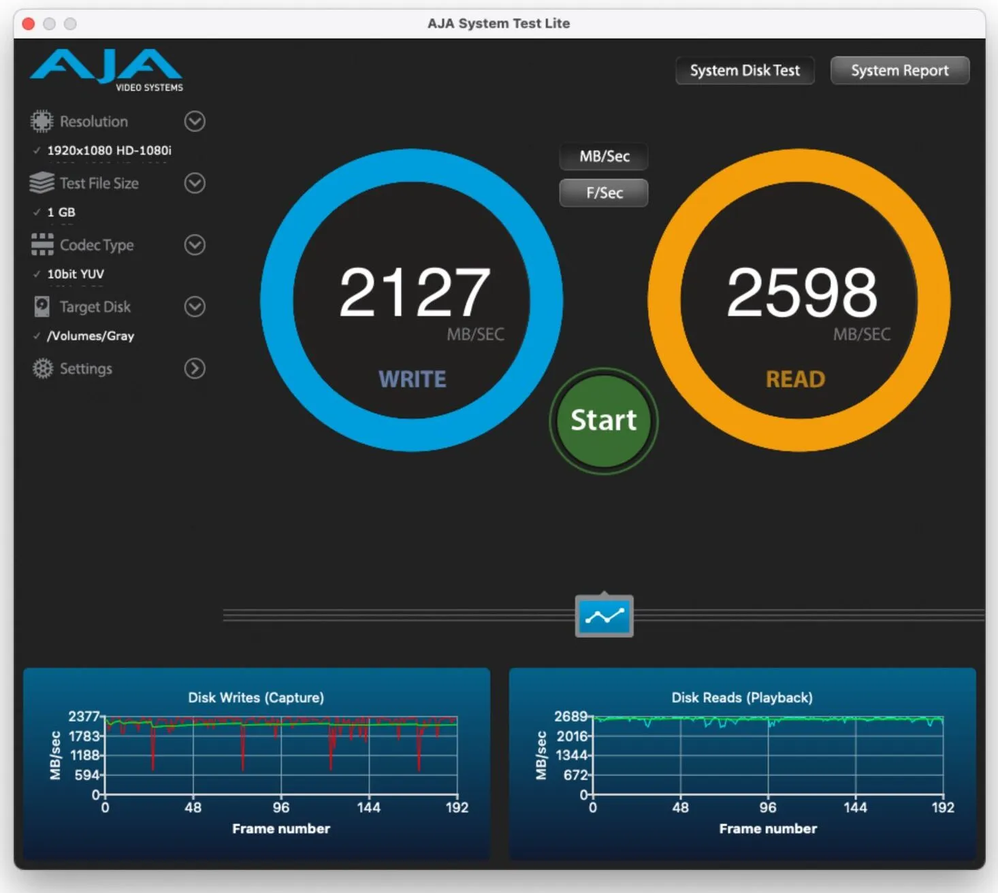Image resolution: width=998 pixels, height=893 pixels.
Task: Click the blue WRITE speed gauge
Action: [x=411, y=300]
